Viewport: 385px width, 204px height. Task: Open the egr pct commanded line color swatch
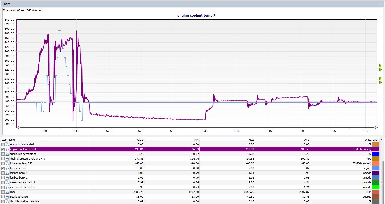click(x=376, y=144)
